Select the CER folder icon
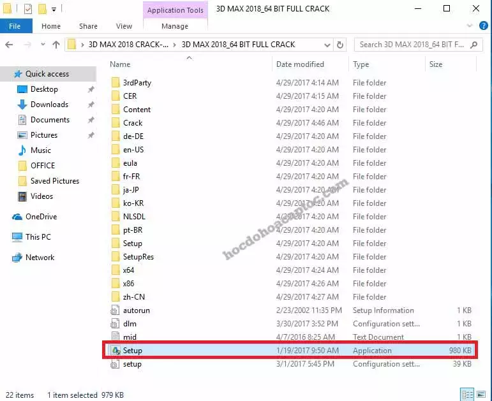The height and width of the screenshot is (401, 492). click(116, 96)
